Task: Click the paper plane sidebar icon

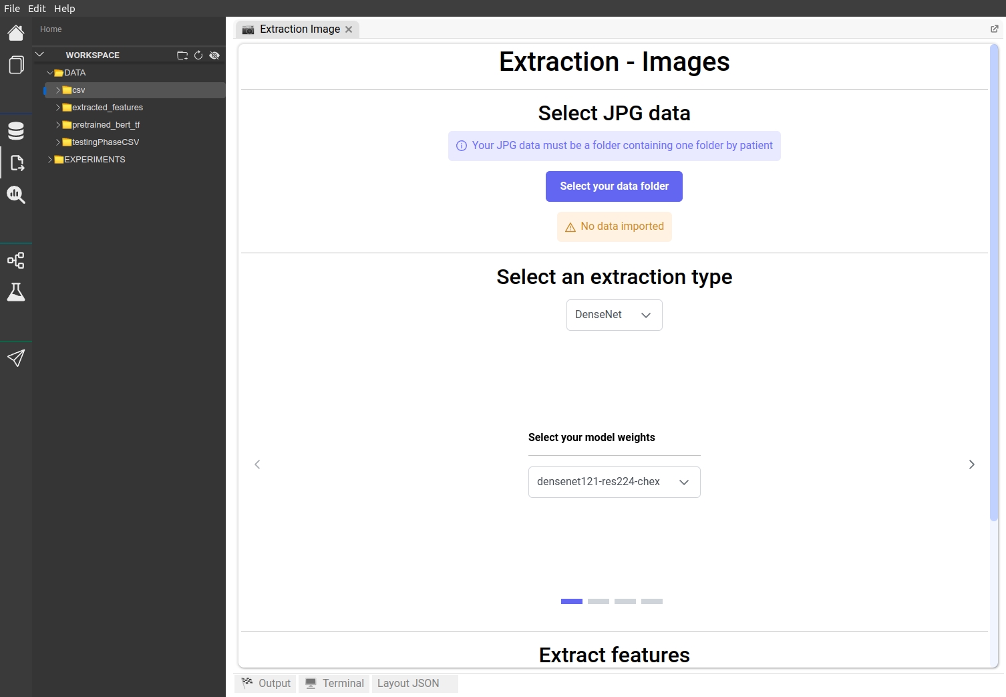Action: click(16, 358)
